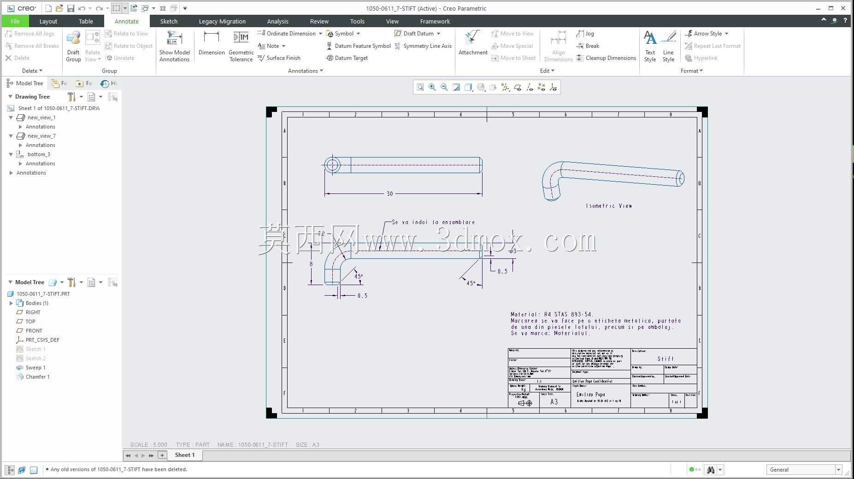
Task: Open the Sketch ribbon tab
Action: click(x=169, y=21)
